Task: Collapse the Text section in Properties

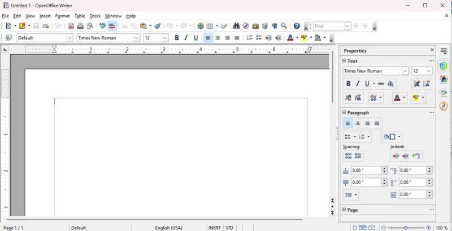Action: tap(344, 61)
